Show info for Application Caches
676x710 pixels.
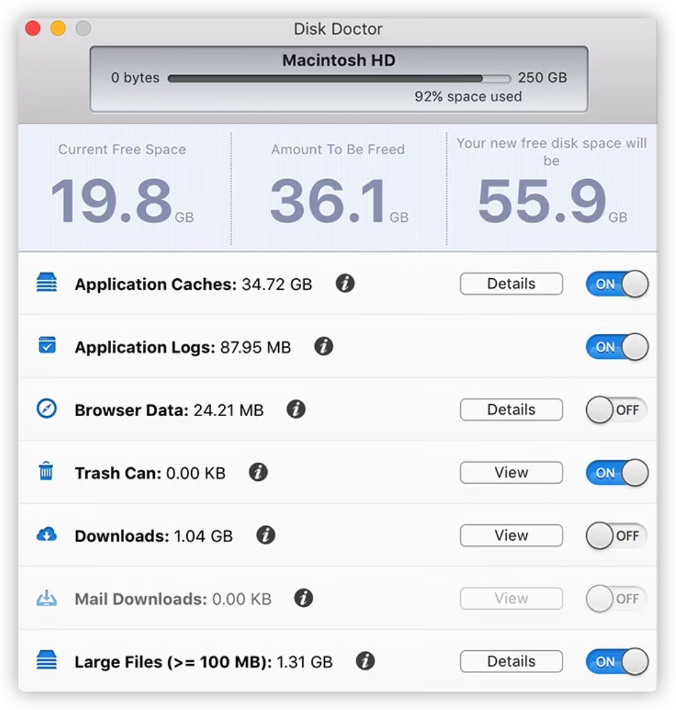click(345, 283)
